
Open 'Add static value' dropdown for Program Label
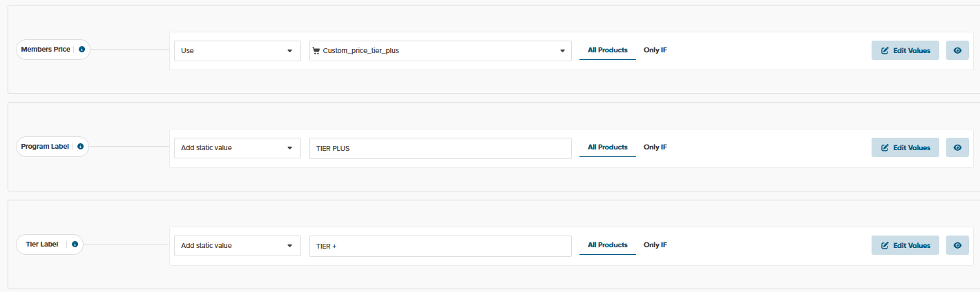click(237, 147)
